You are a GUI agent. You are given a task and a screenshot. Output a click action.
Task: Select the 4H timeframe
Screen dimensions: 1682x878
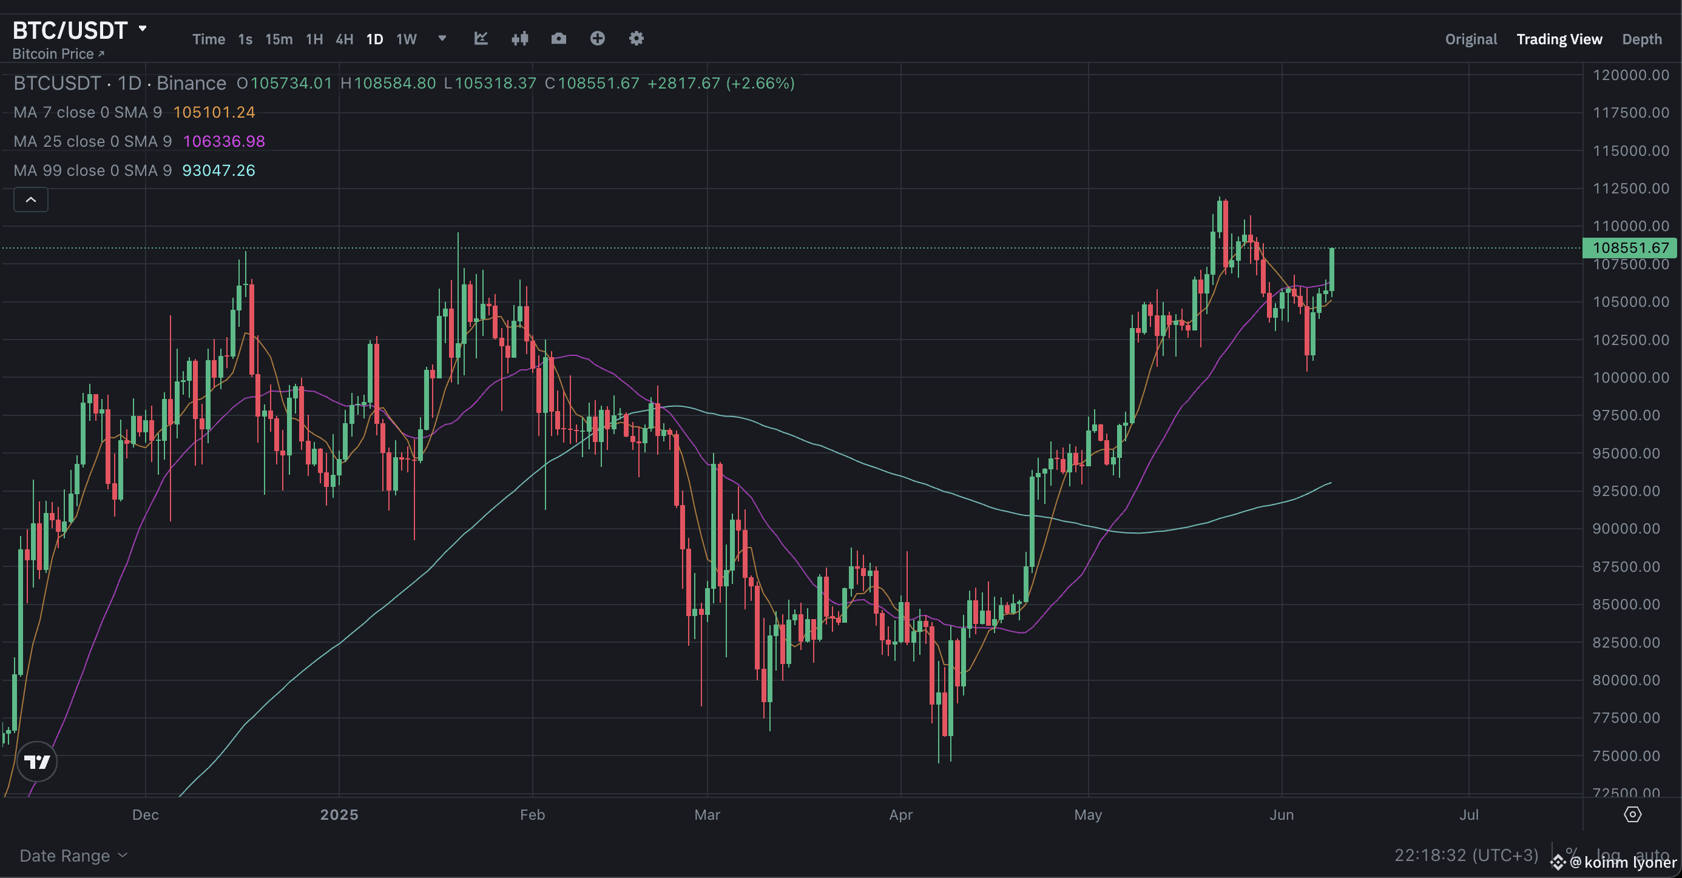point(343,39)
